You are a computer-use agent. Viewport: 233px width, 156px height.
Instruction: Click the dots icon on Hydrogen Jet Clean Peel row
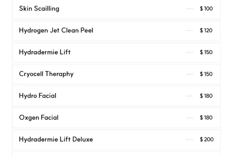190,31
